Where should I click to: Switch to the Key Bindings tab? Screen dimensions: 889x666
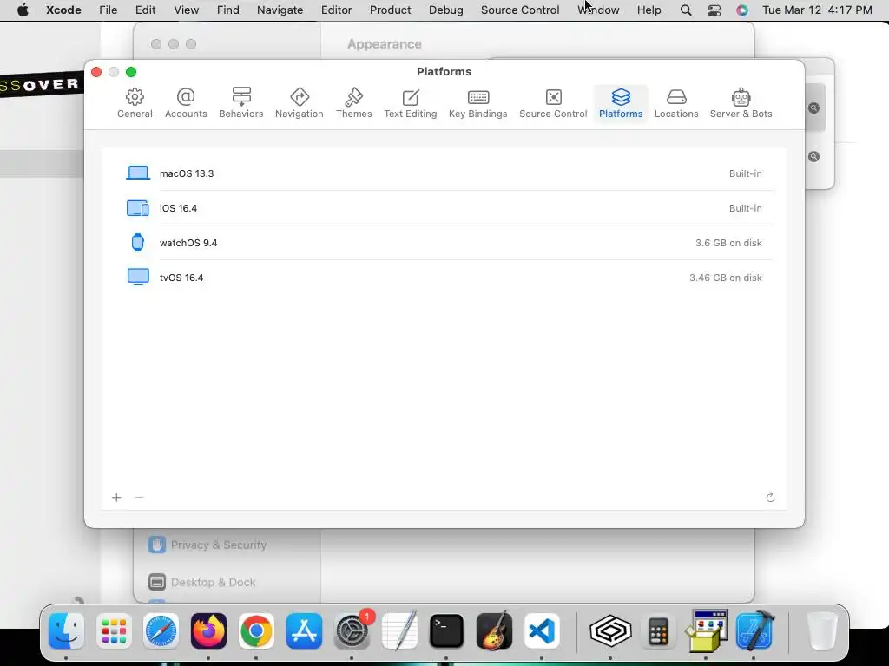[x=478, y=103]
